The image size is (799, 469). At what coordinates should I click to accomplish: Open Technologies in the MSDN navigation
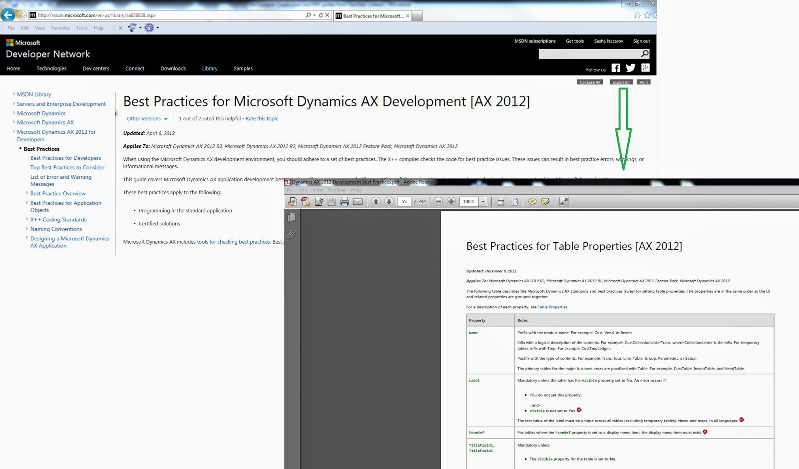[x=51, y=68]
